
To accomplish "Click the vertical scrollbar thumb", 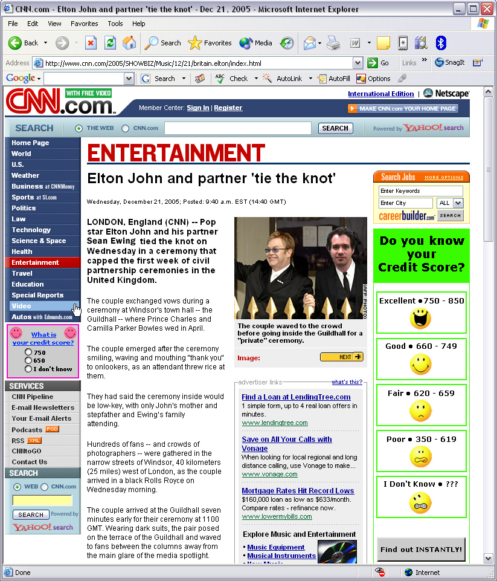I will point(488,169).
